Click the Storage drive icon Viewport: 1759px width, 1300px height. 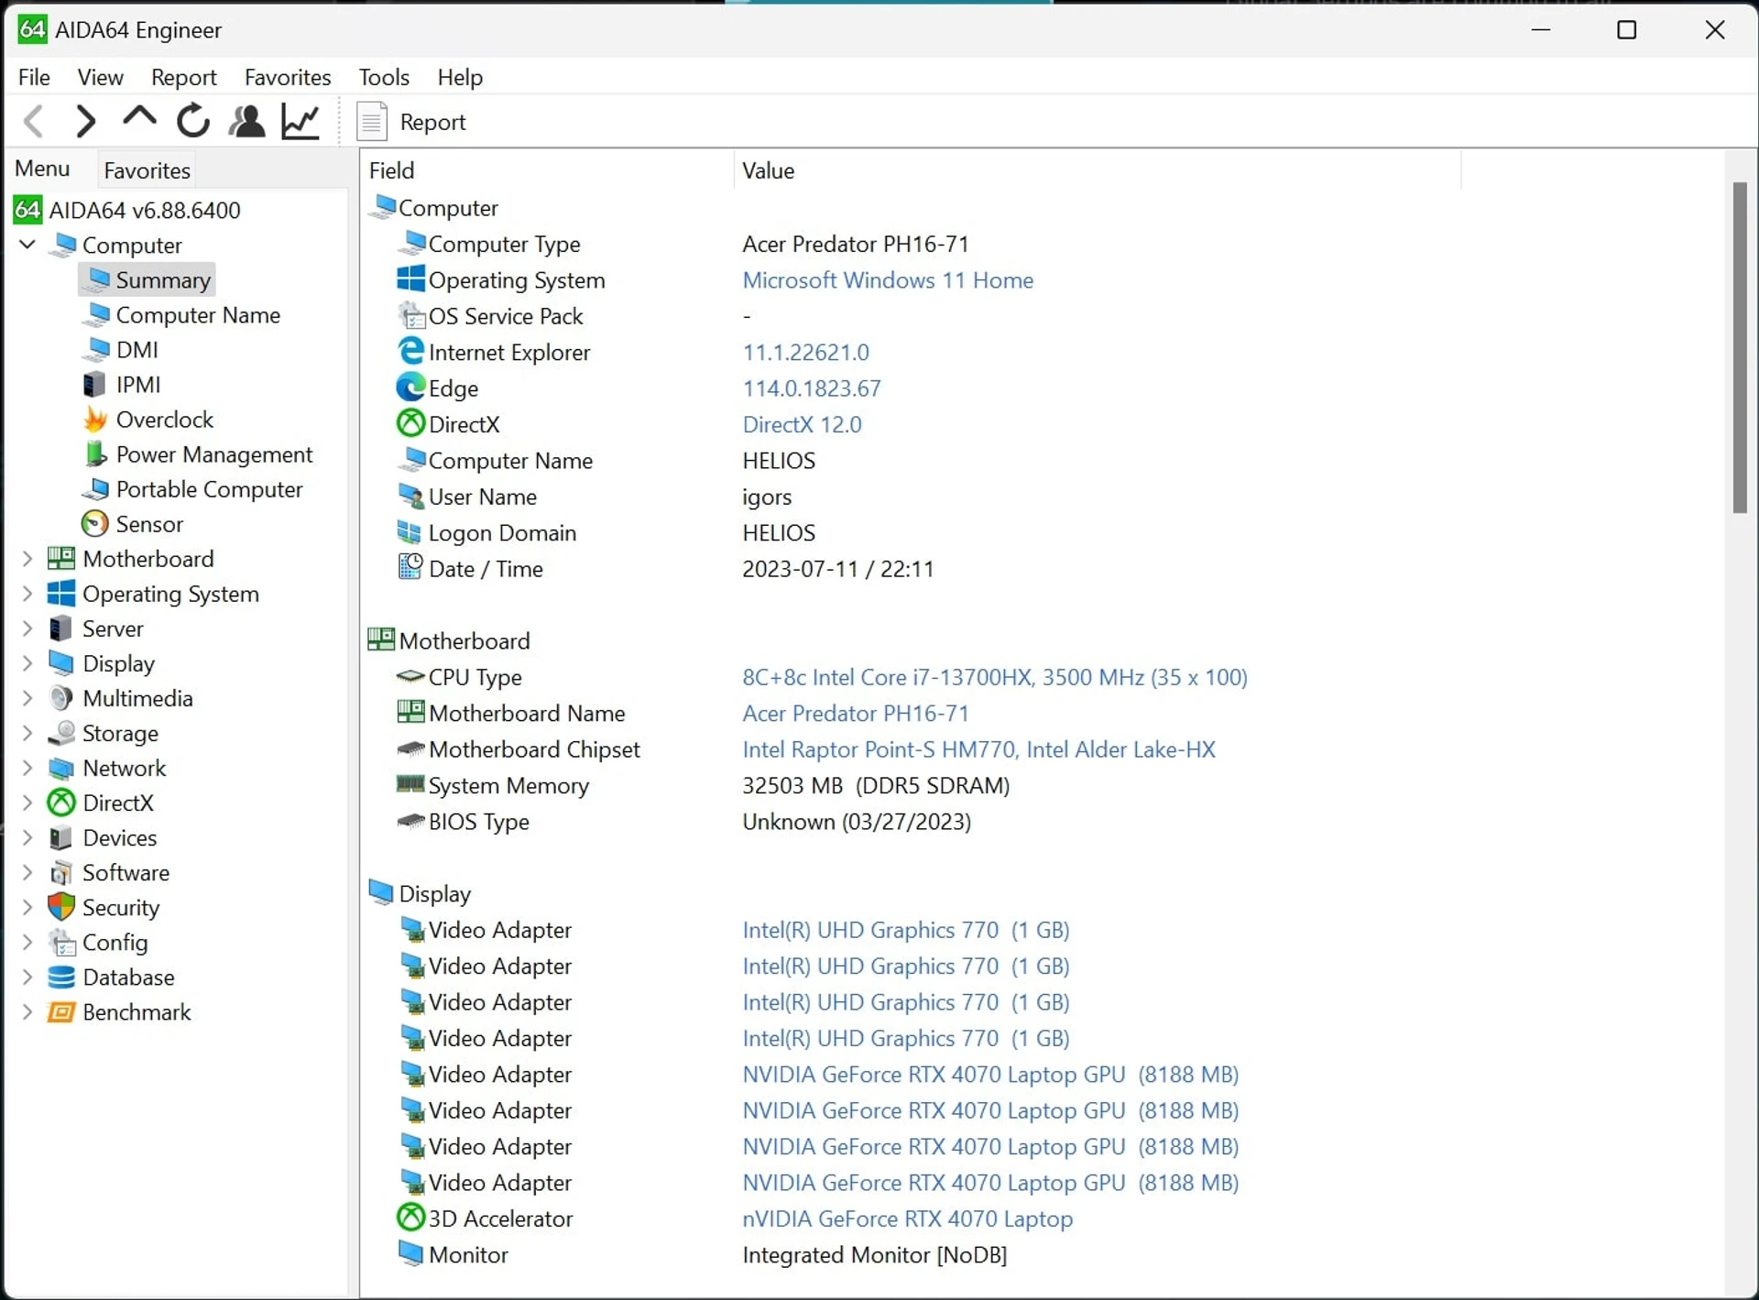point(61,733)
